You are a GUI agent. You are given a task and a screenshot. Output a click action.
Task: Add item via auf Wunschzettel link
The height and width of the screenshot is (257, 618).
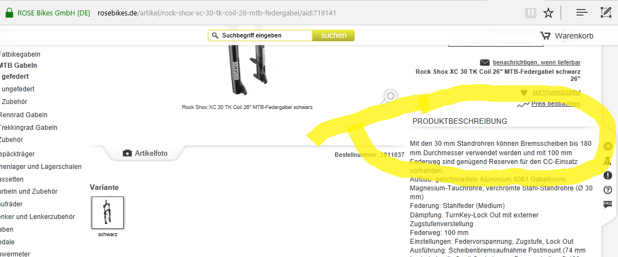coord(556,92)
